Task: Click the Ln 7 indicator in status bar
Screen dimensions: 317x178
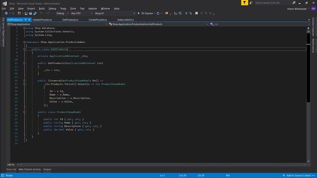Action: [162, 176]
